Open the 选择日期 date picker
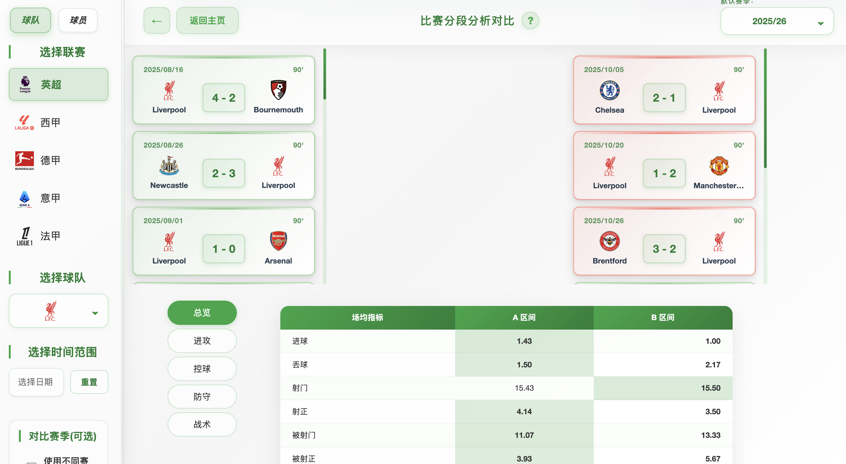Viewport: 846px width, 464px height. [x=36, y=382]
